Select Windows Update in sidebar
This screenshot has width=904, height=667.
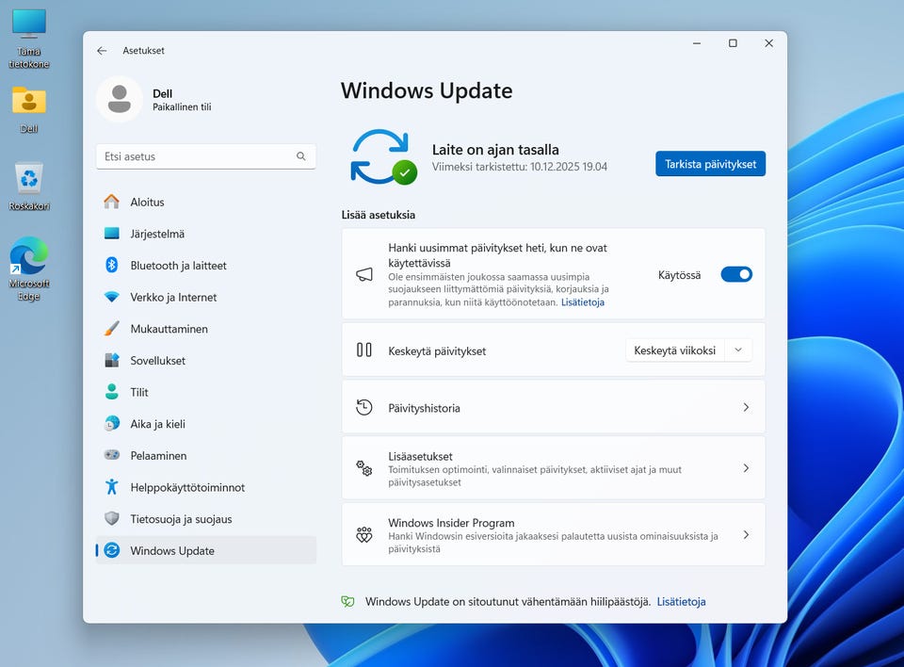(x=206, y=550)
